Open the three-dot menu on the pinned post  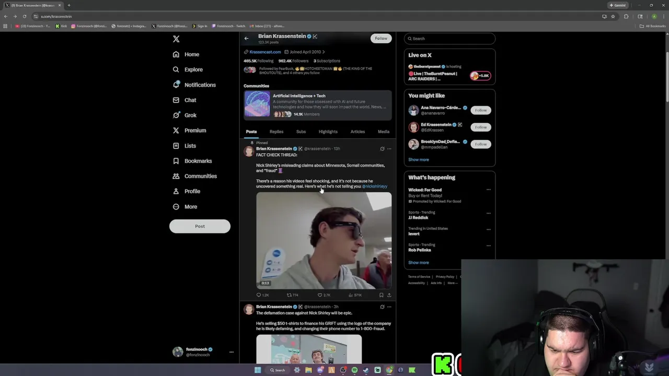click(389, 149)
